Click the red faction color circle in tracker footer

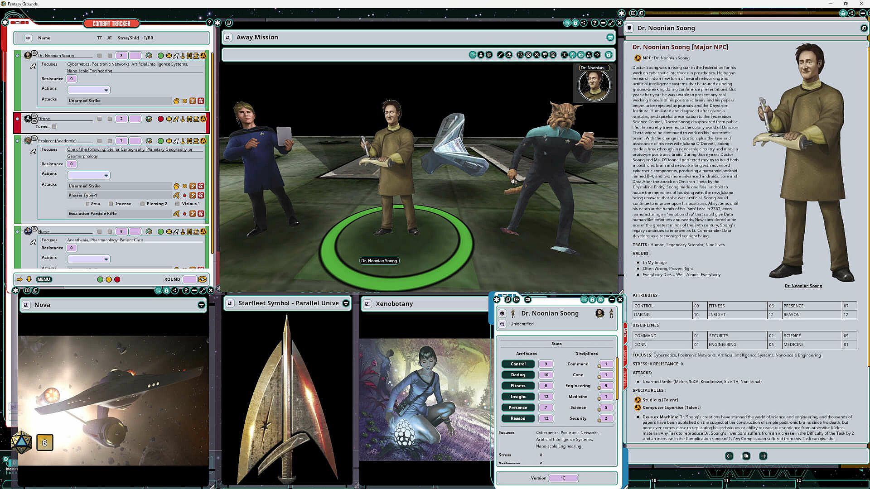[x=117, y=279]
